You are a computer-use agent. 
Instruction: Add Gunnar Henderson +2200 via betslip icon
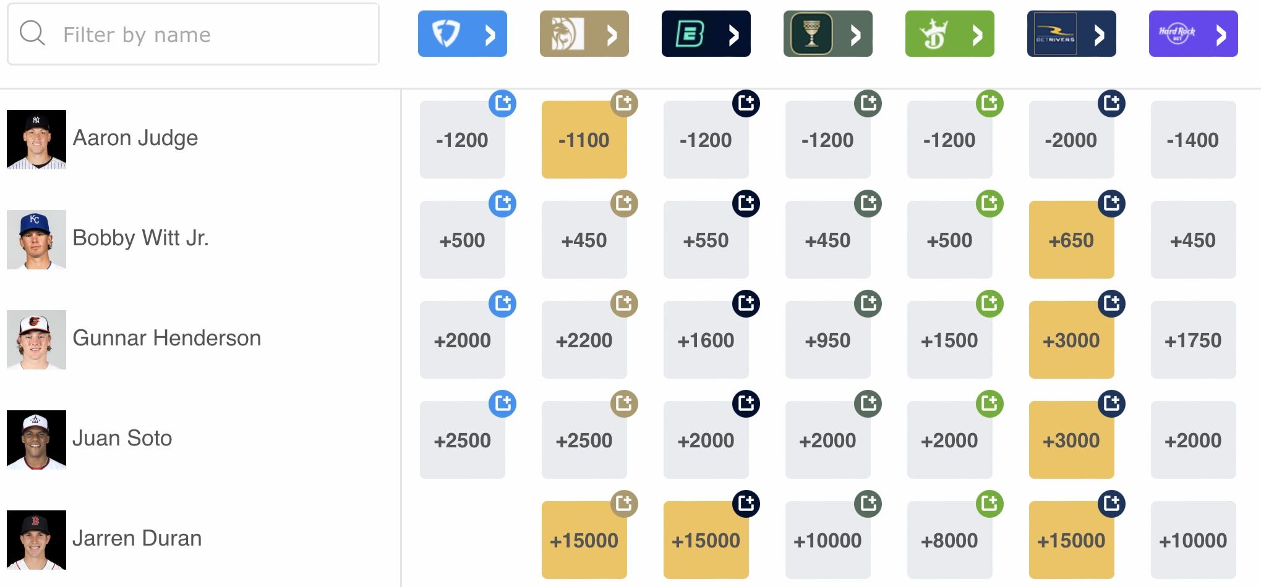[x=624, y=303]
